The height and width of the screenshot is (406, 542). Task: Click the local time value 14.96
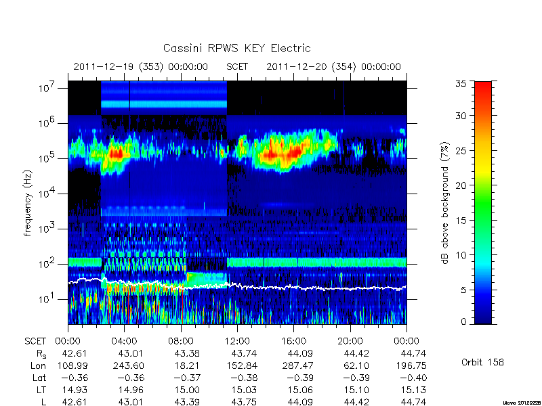click(x=131, y=390)
